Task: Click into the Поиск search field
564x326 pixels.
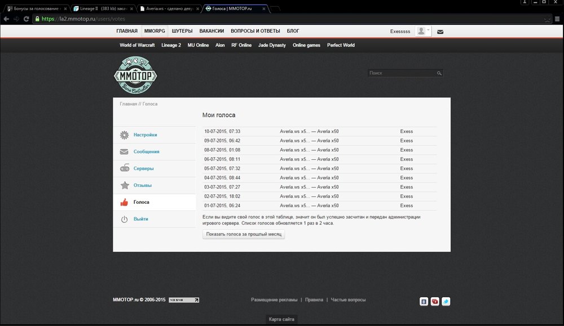Action: click(x=400, y=73)
